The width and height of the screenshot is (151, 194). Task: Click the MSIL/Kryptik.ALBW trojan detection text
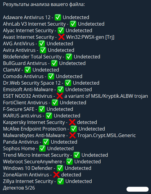tap(120, 96)
